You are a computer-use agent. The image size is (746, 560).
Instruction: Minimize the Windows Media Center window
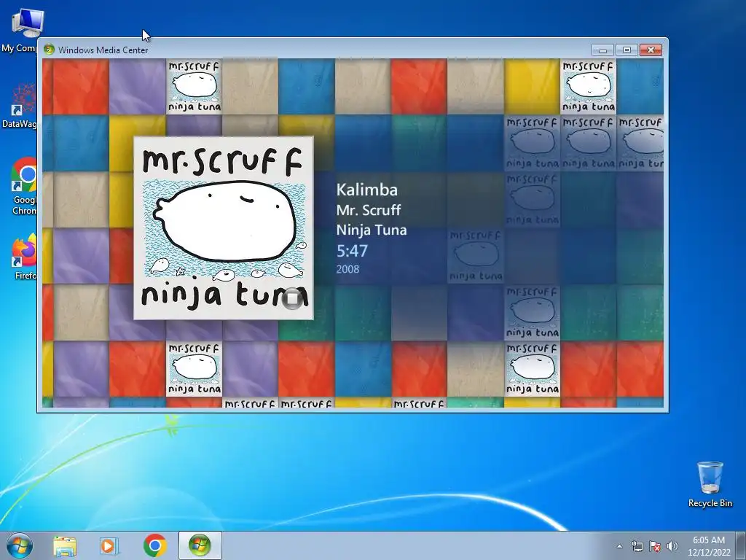pyautogui.click(x=602, y=50)
